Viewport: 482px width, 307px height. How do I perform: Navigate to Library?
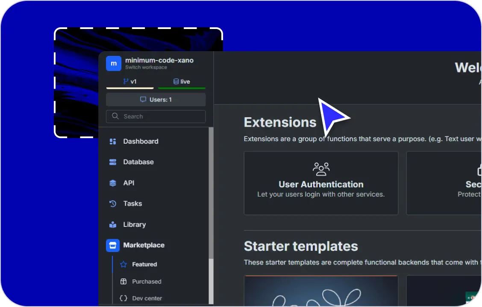pyautogui.click(x=134, y=225)
